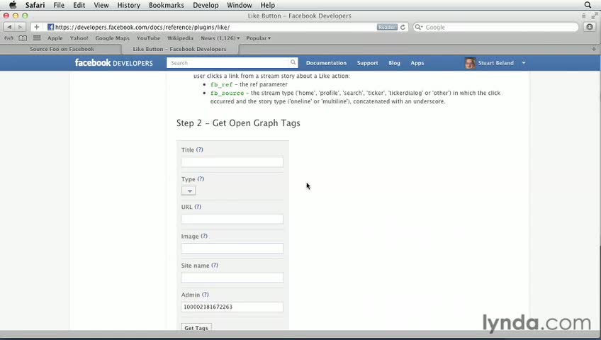Open Top Sites grid icon
The image size is (601, 340).
click(x=37, y=38)
